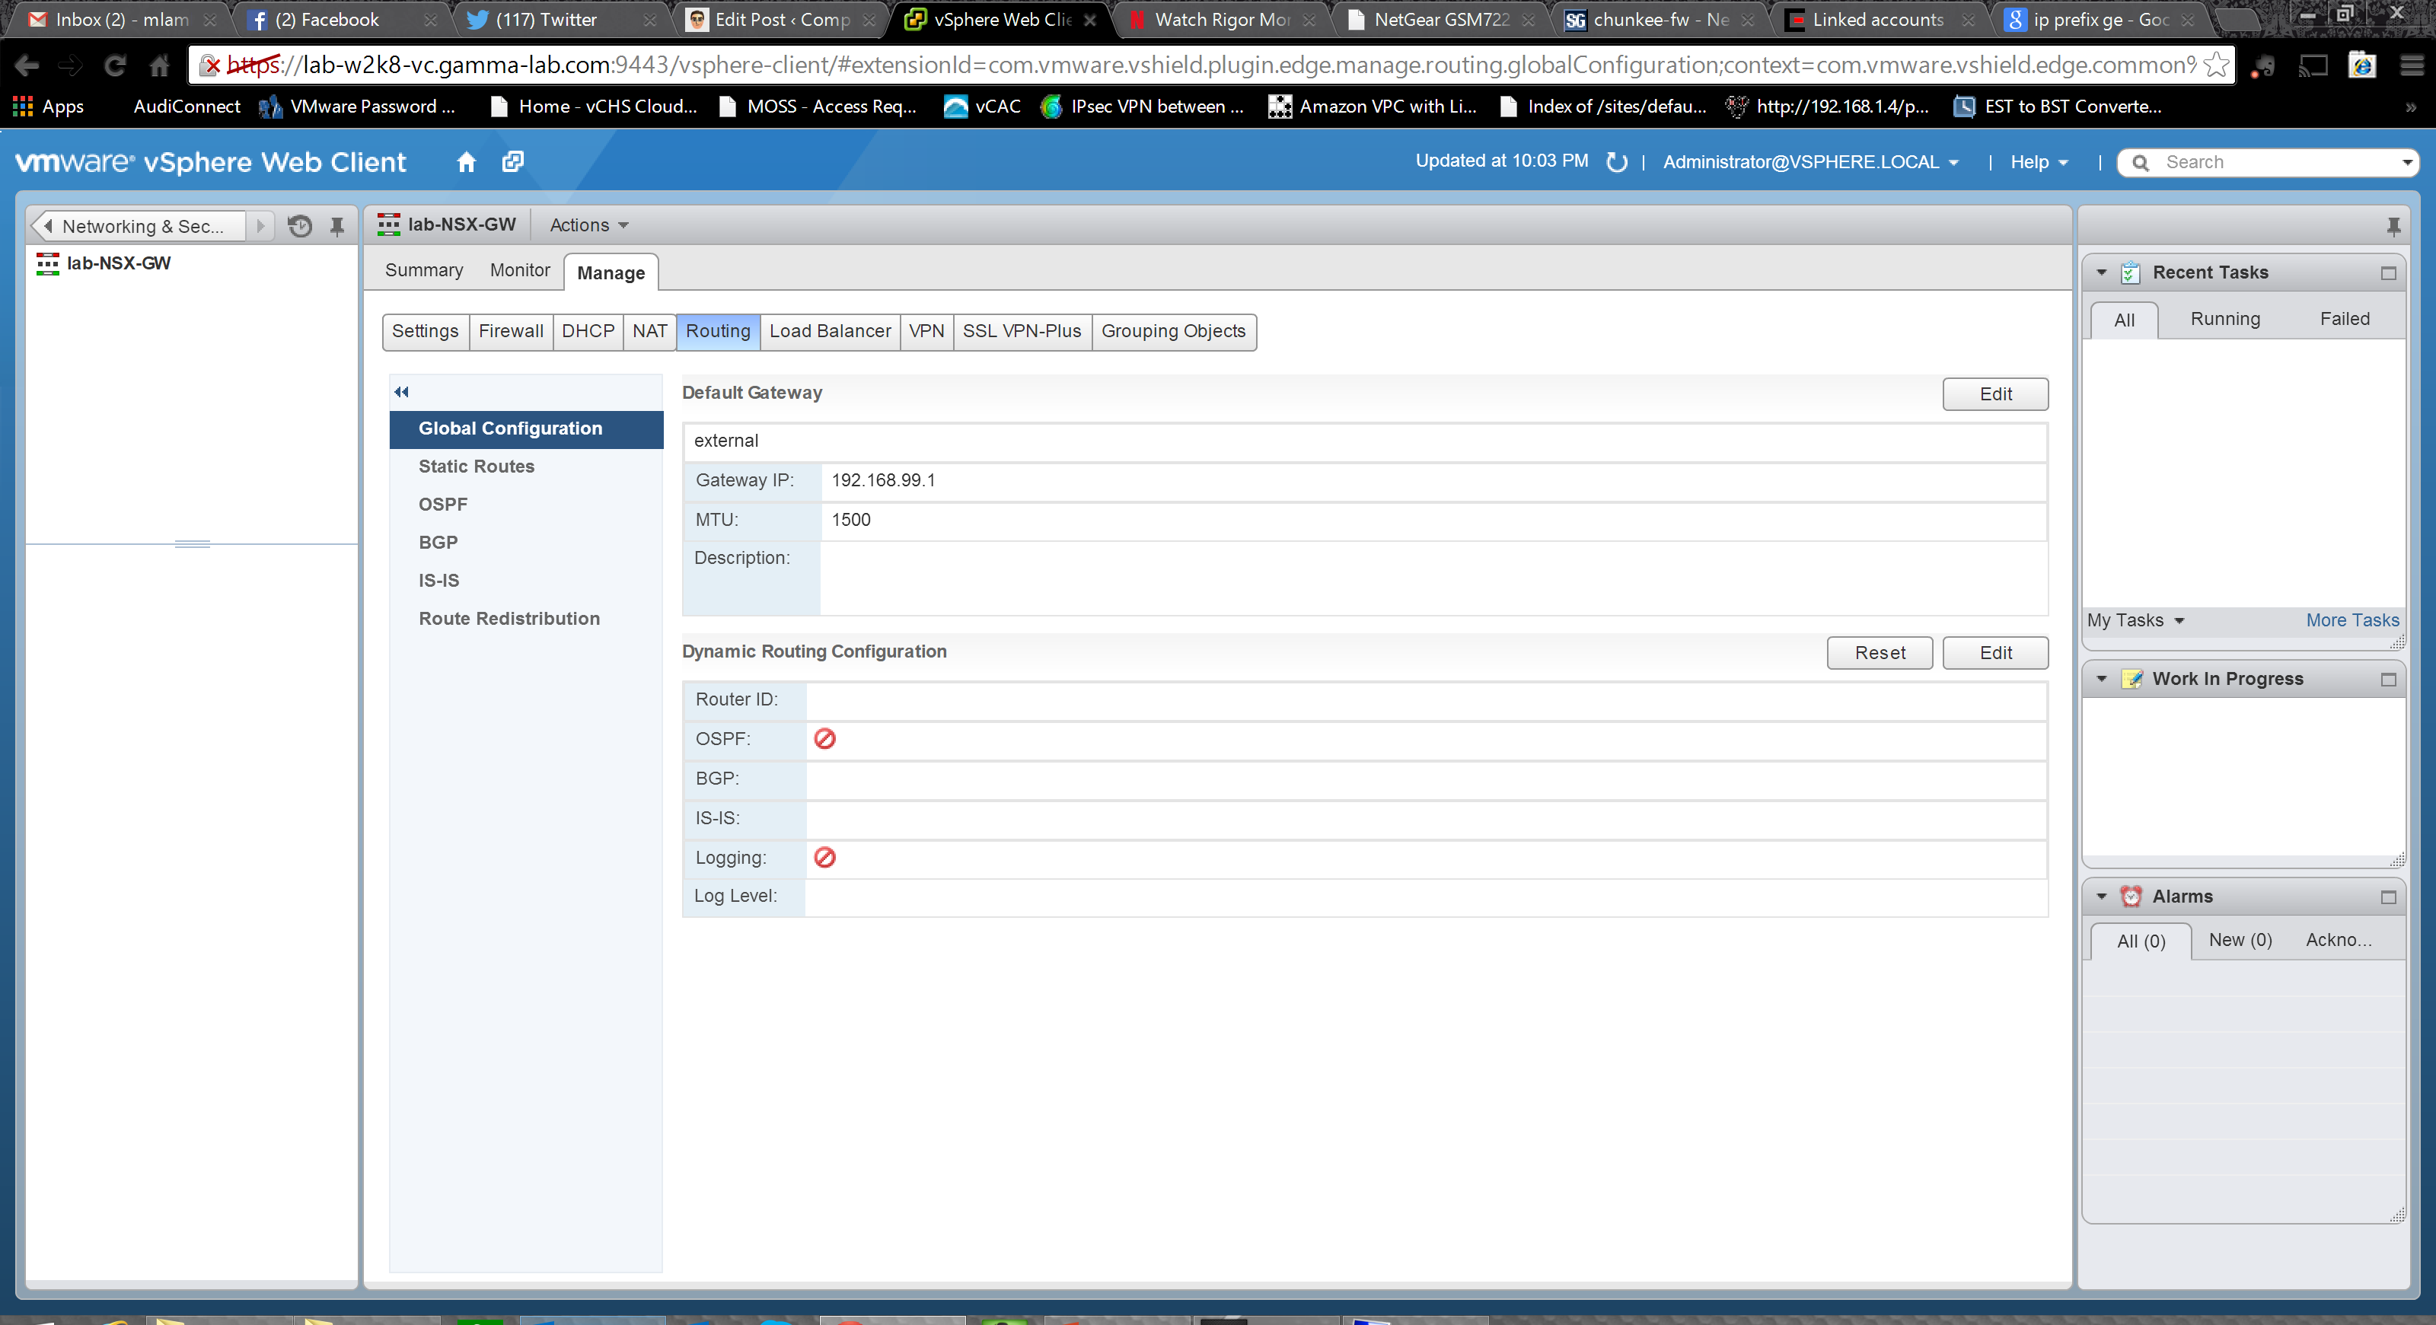Click the vSphere home icon
Image resolution: width=2436 pixels, height=1325 pixels.
point(465,161)
